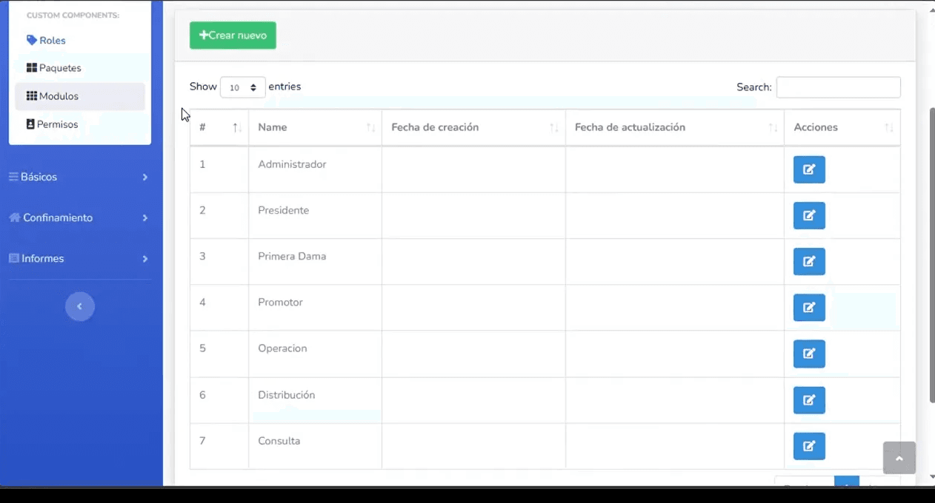Sort table by Name column

tap(315, 127)
